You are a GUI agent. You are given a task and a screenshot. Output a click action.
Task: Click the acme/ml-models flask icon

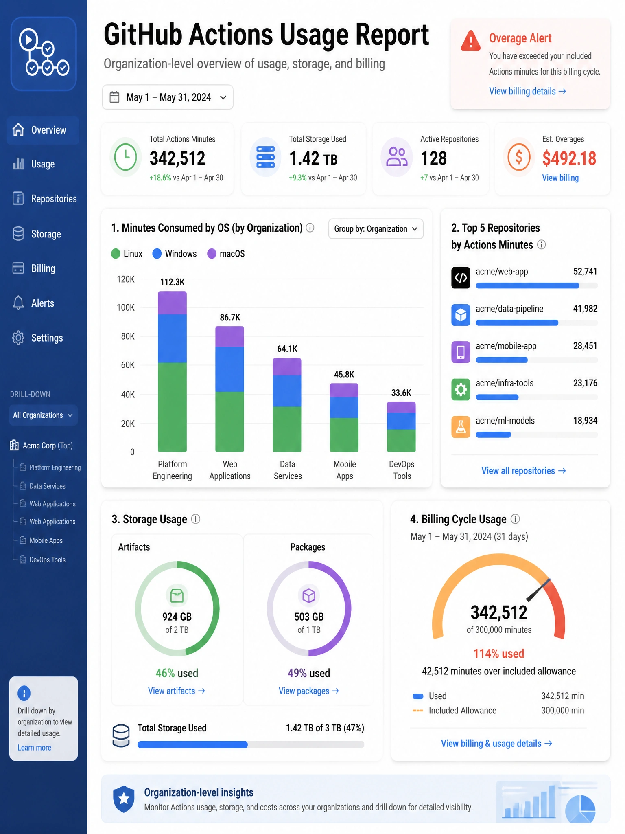pyautogui.click(x=461, y=427)
